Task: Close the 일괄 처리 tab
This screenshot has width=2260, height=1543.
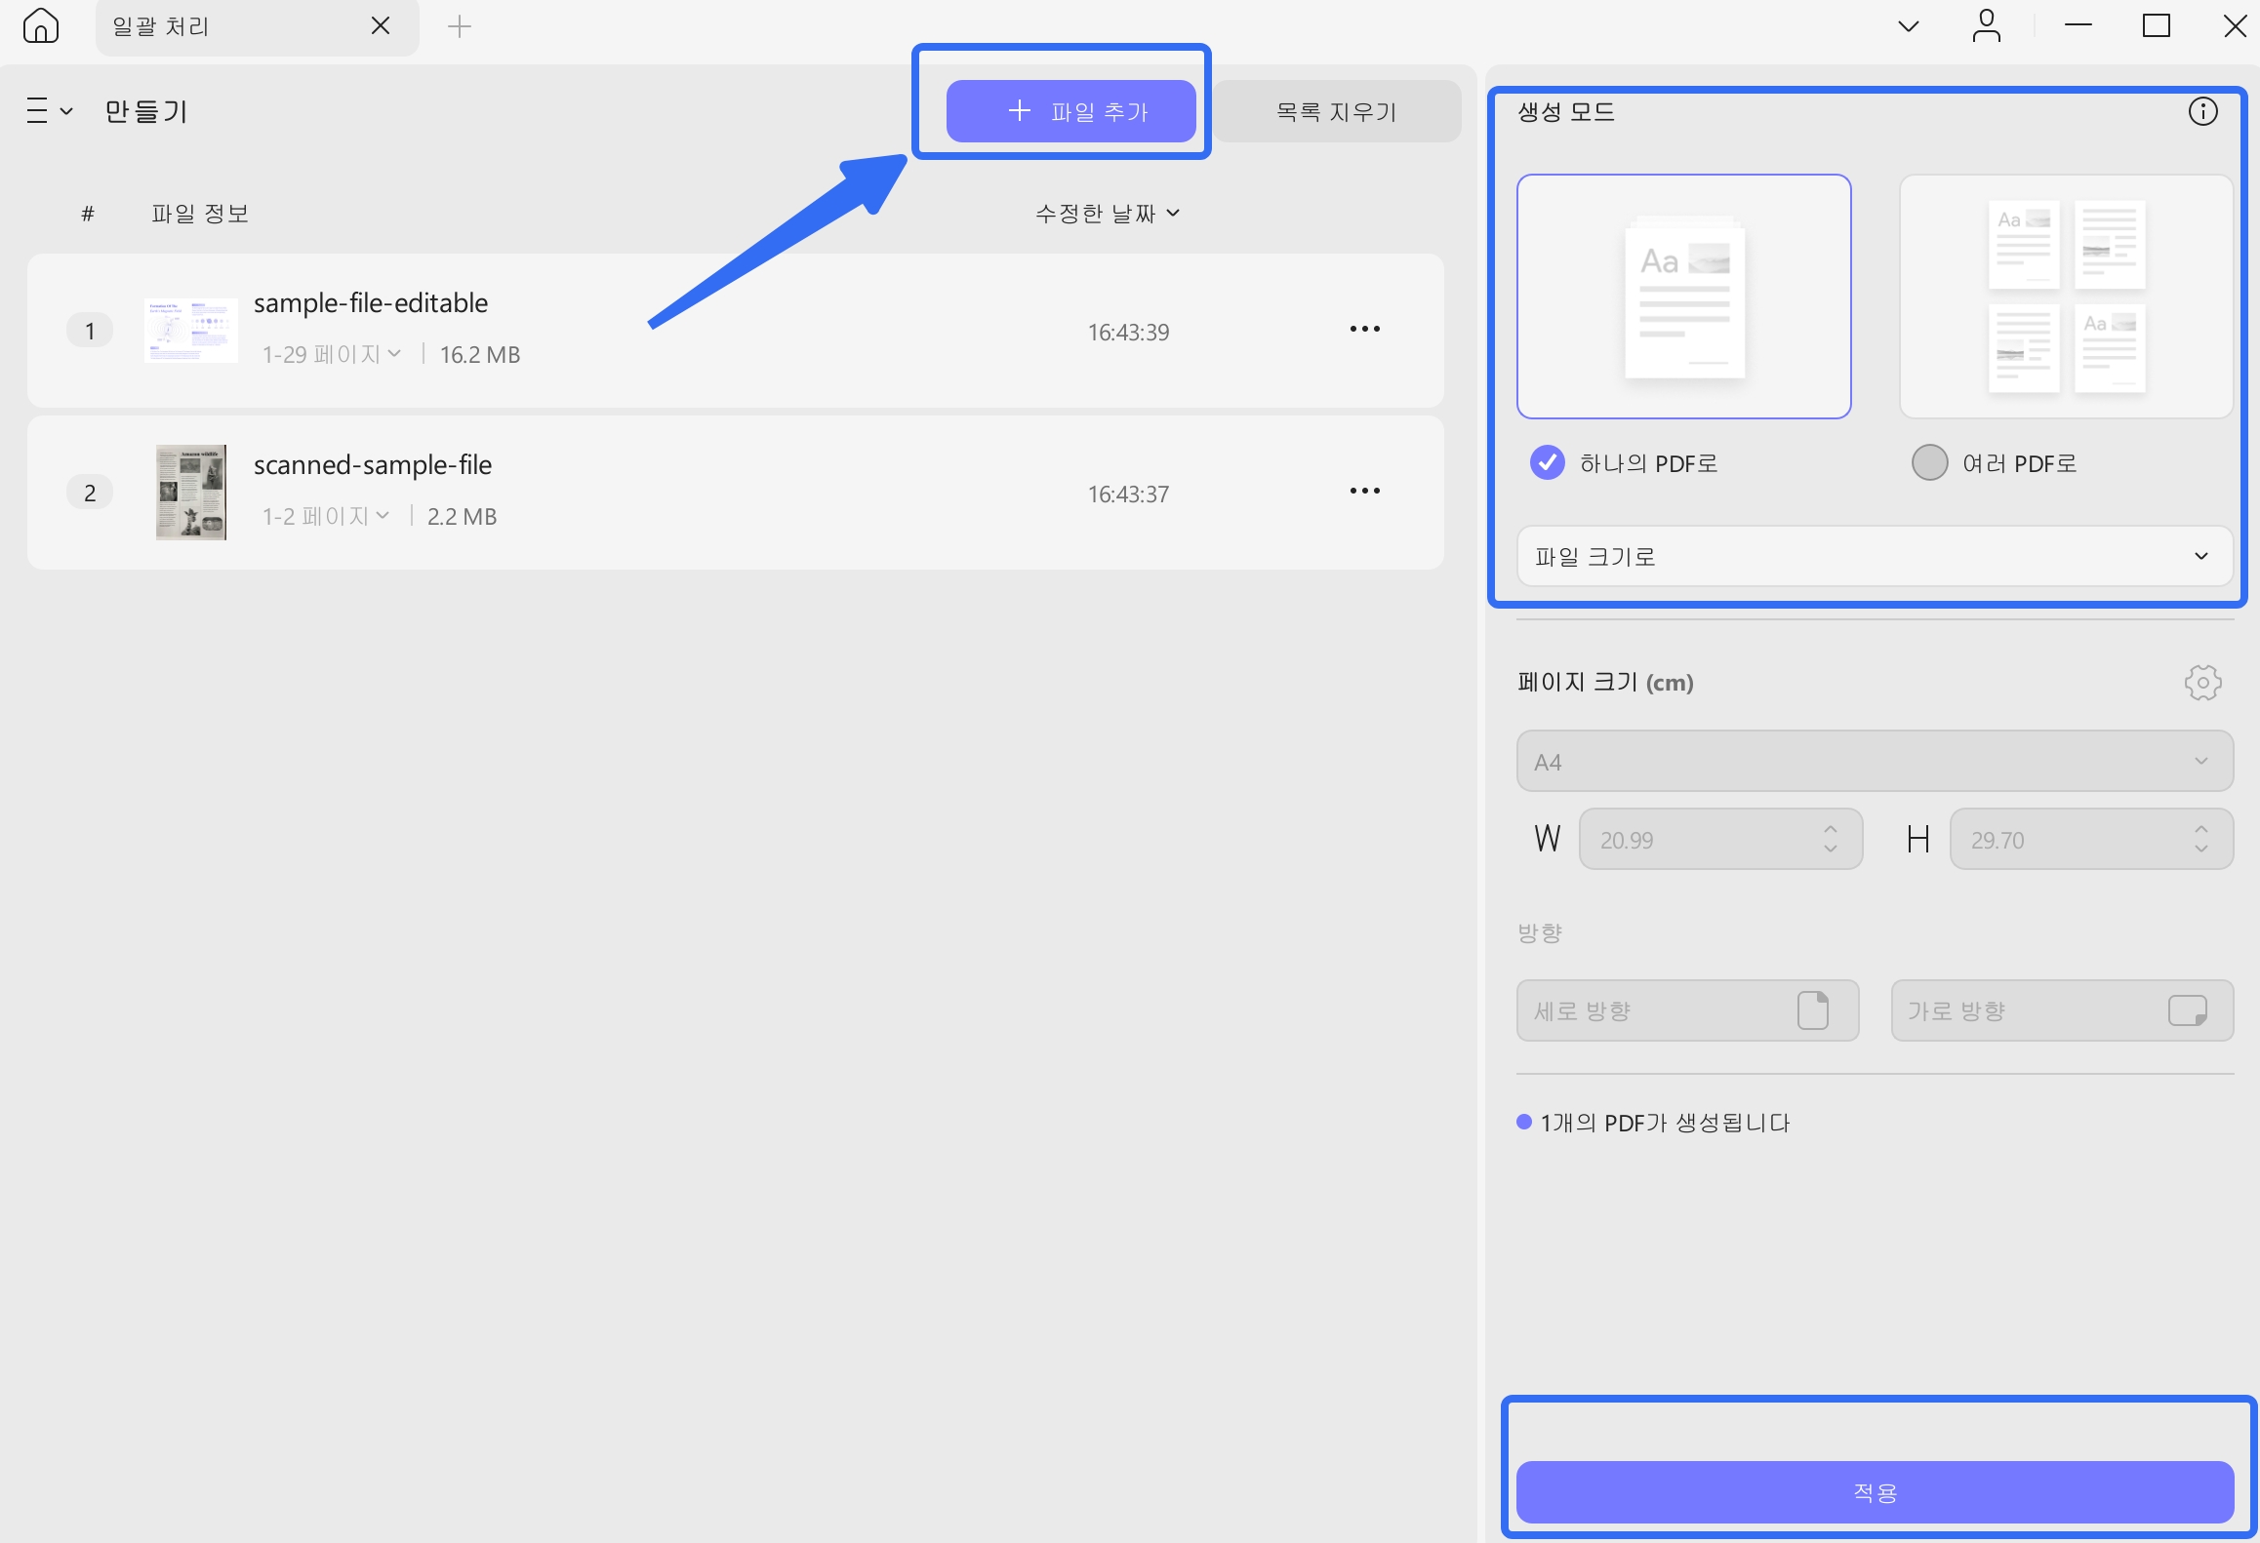Action: [x=381, y=26]
